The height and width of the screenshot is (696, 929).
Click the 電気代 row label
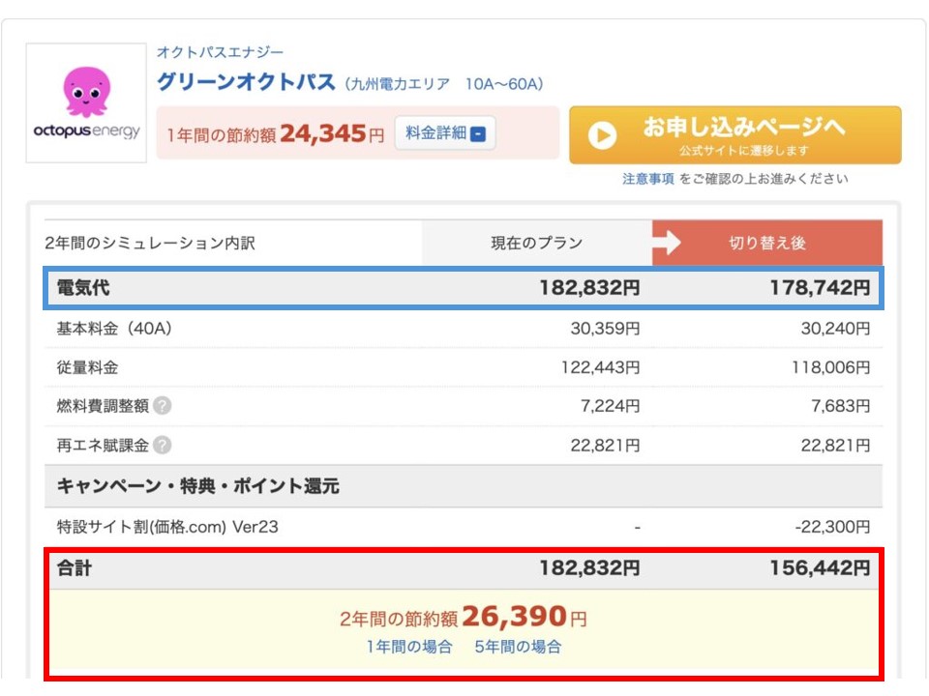click(x=83, y=288)
